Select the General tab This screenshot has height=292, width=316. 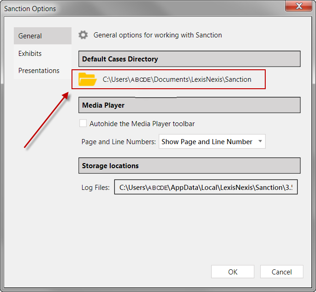[x=42, y=36]
